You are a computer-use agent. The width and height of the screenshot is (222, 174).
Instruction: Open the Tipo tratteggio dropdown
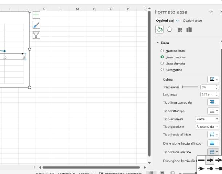pyautogui.click(x=213, y=111)
